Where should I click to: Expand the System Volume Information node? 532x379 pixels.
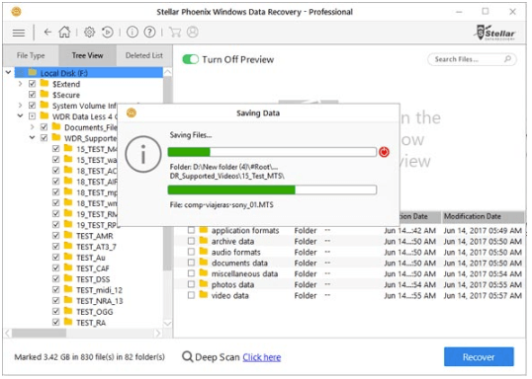pyautogui.click(x=21, y=106)
